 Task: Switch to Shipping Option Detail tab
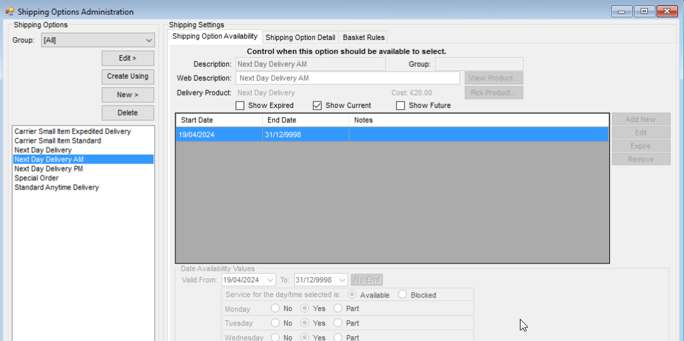coord(300,37)
